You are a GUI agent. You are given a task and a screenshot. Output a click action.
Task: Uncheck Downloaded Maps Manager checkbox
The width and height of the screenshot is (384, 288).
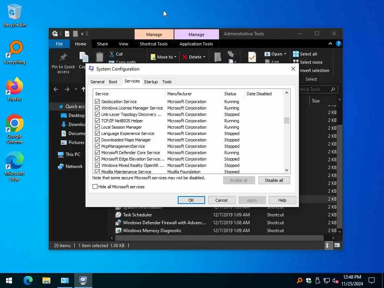(97, 139)
